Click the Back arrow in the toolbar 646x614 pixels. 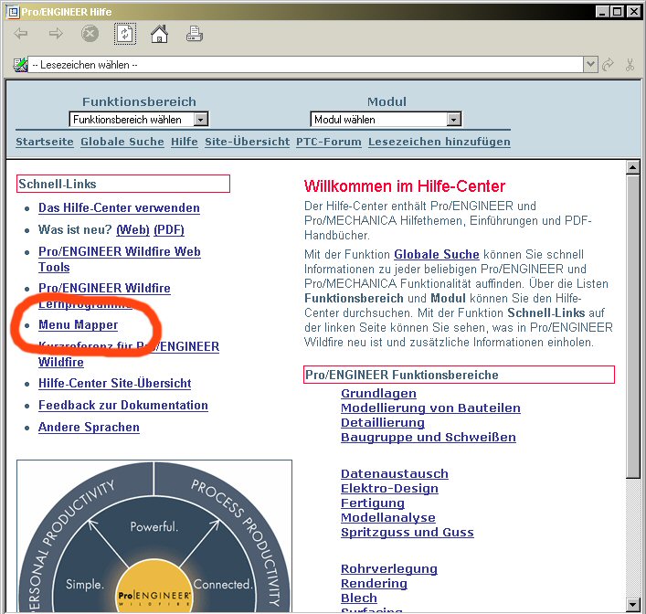(21, 34)
